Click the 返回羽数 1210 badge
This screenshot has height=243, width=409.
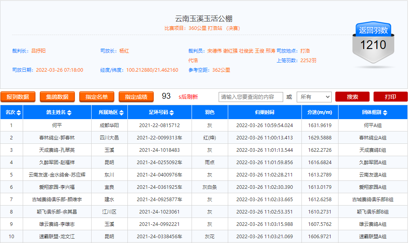pos(373,44)
